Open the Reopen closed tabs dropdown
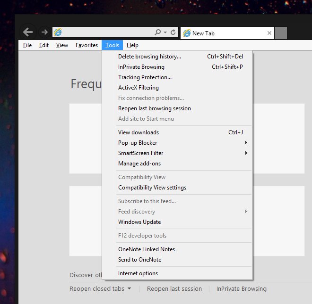 [x=100, y=288]
